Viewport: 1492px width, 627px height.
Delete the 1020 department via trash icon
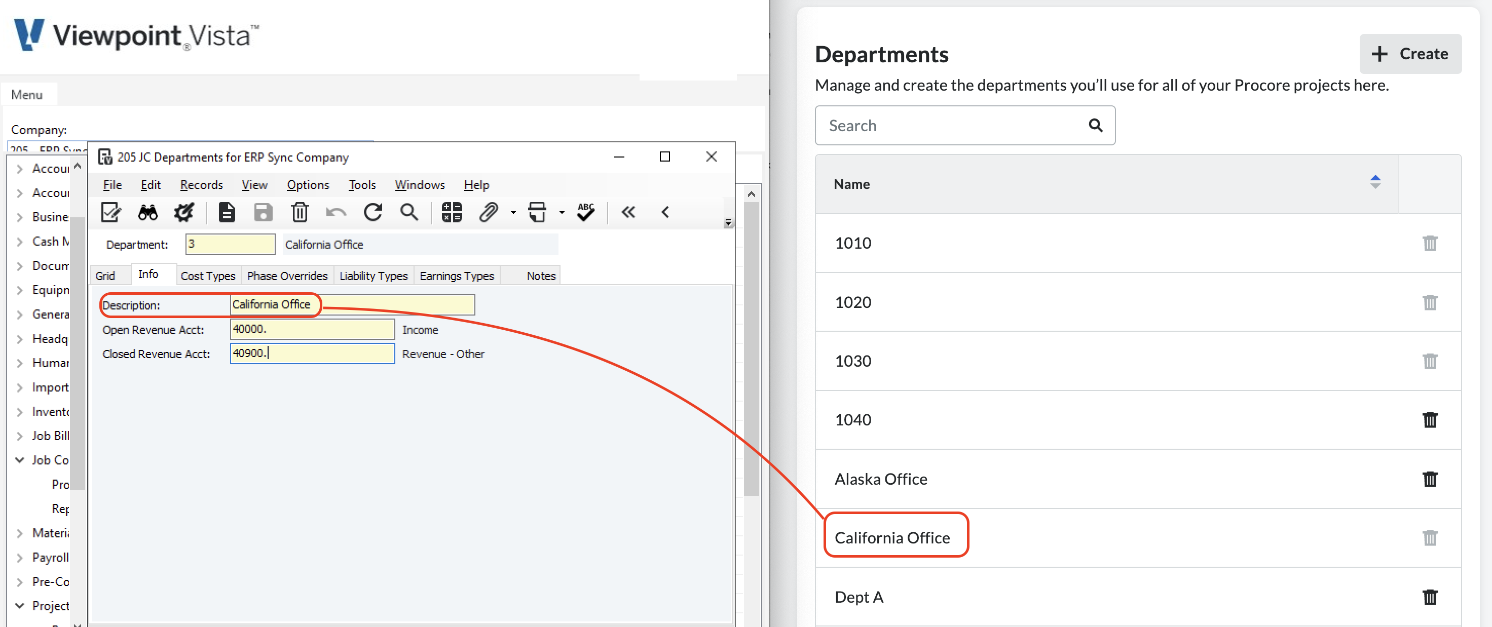[1430, 302]
